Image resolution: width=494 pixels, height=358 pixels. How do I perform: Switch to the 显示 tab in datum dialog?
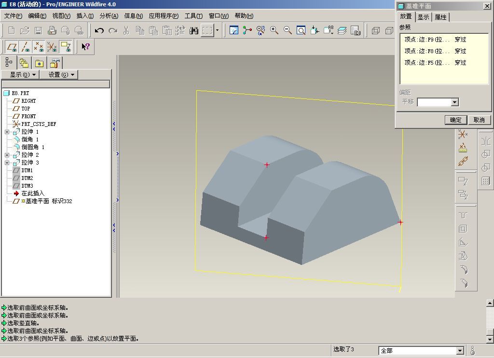point(424,17)
